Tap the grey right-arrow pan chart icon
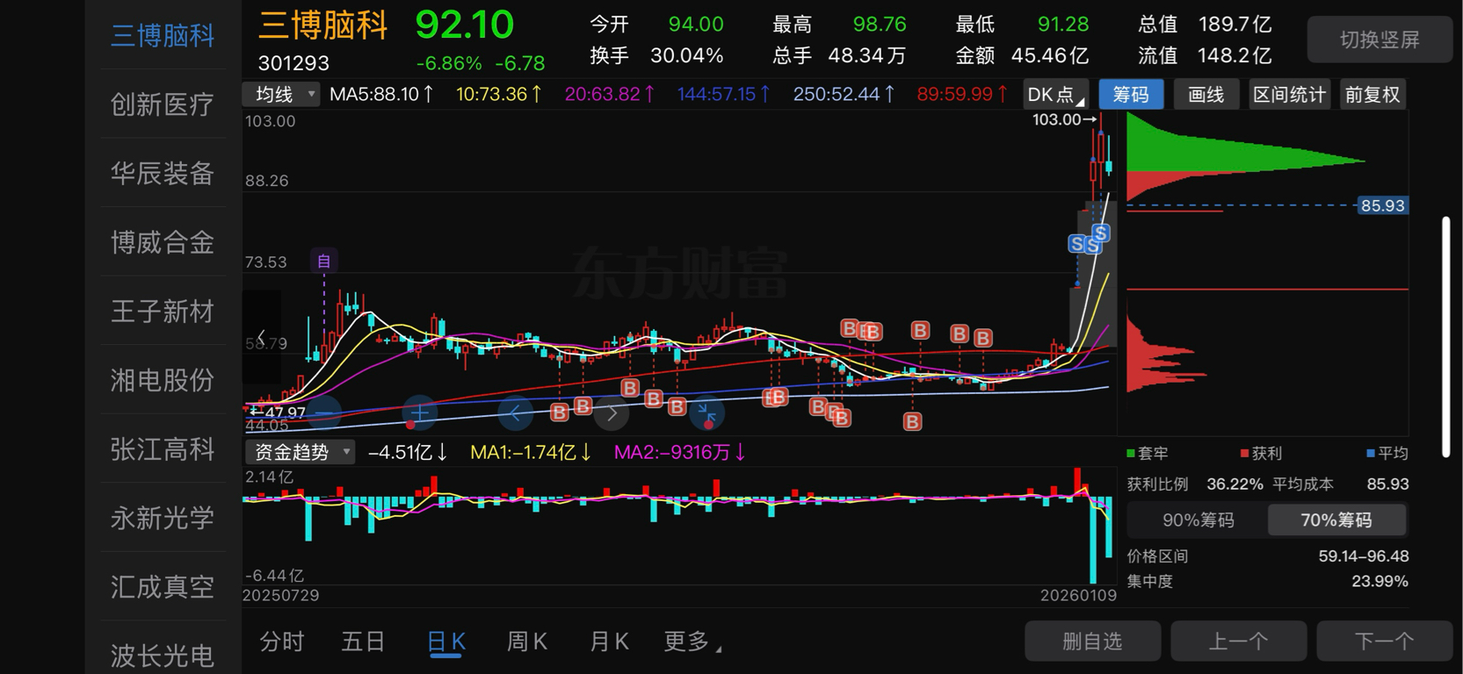1463x674 pixels. pyautogui.click(x=612, y=412)
